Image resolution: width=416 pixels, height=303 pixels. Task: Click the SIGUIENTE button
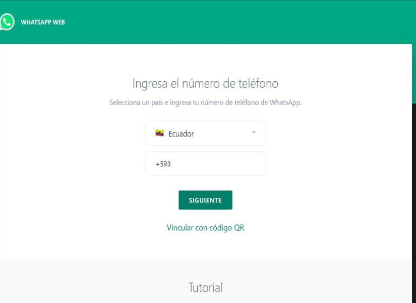click(x=205, y=200)
